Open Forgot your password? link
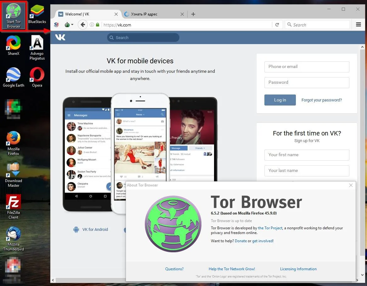The height and width of the screenshot is (286, 367). (321, 100)
